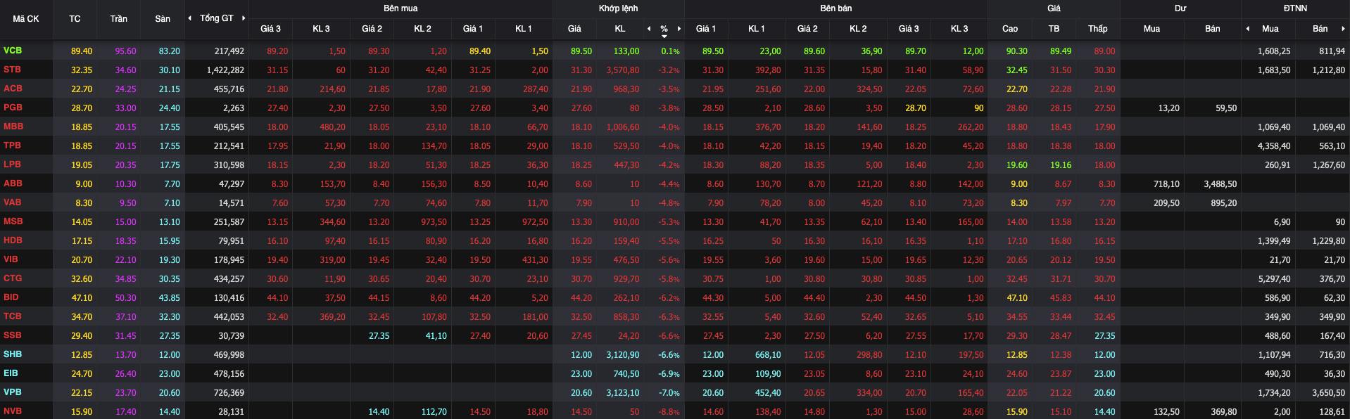Click the Bên mua group header
1350x419 pixels.
(400, 8)
